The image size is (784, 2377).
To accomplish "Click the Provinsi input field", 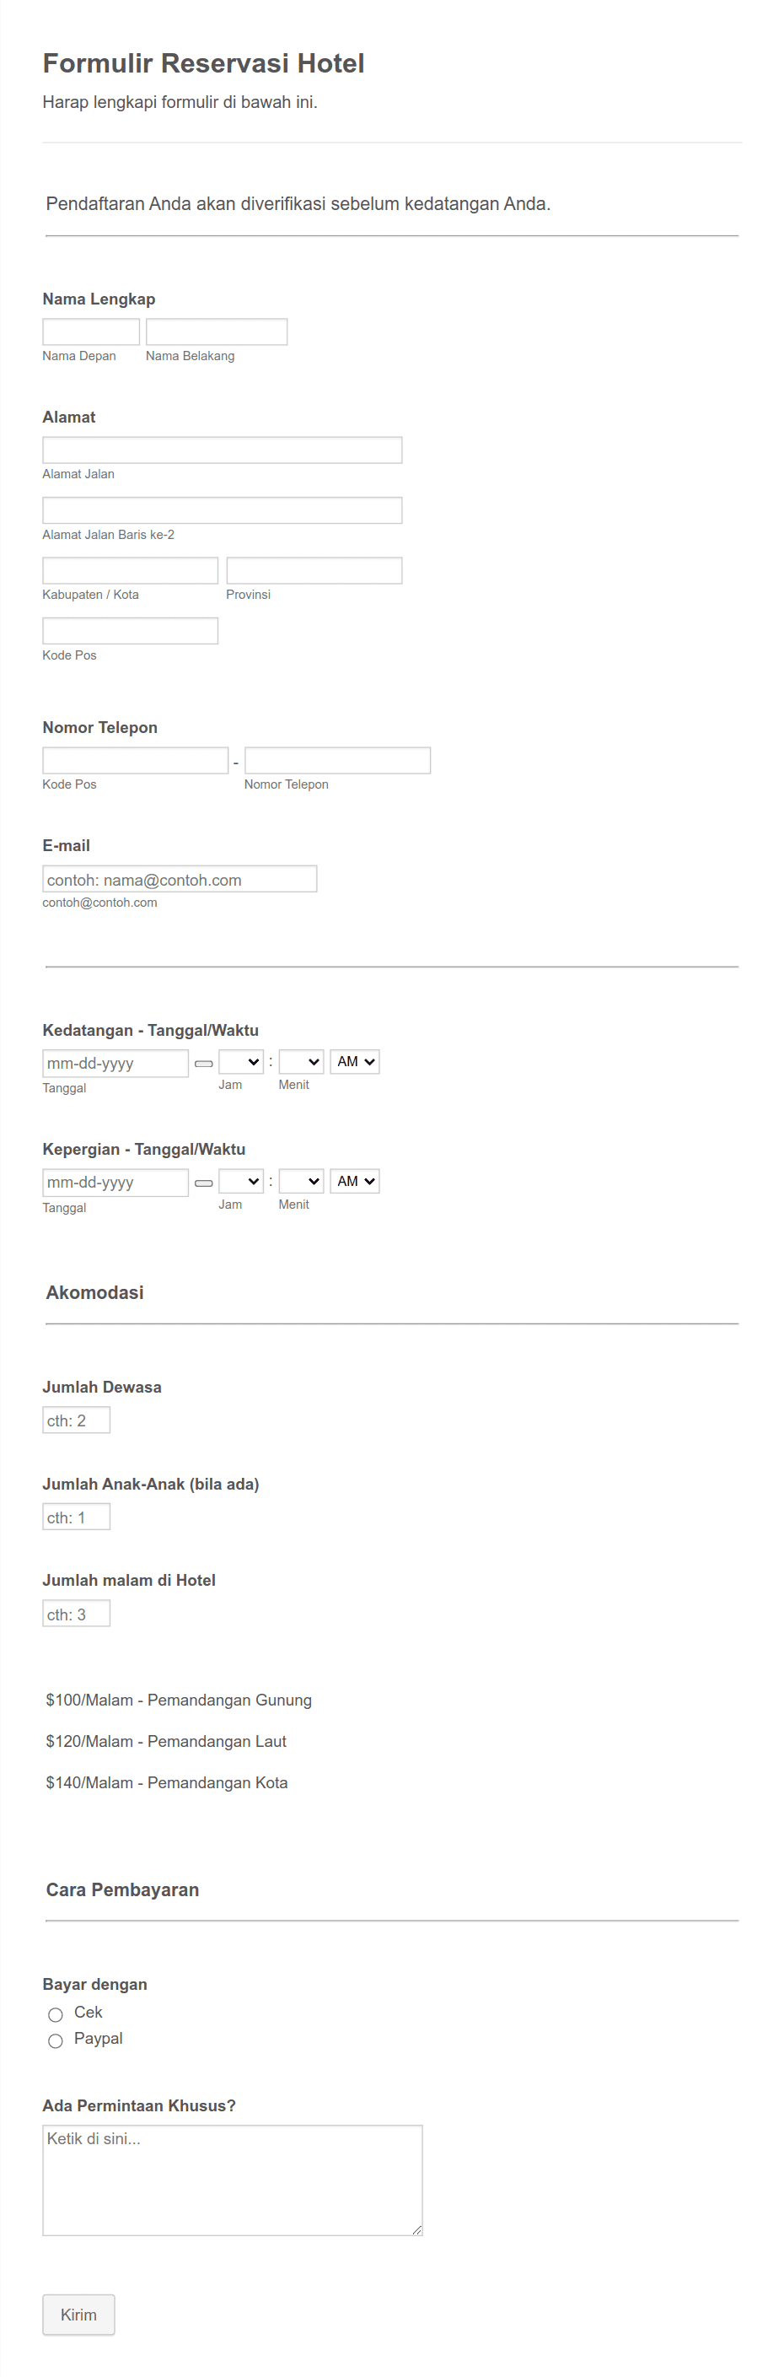I will click(x=314, y=569).
